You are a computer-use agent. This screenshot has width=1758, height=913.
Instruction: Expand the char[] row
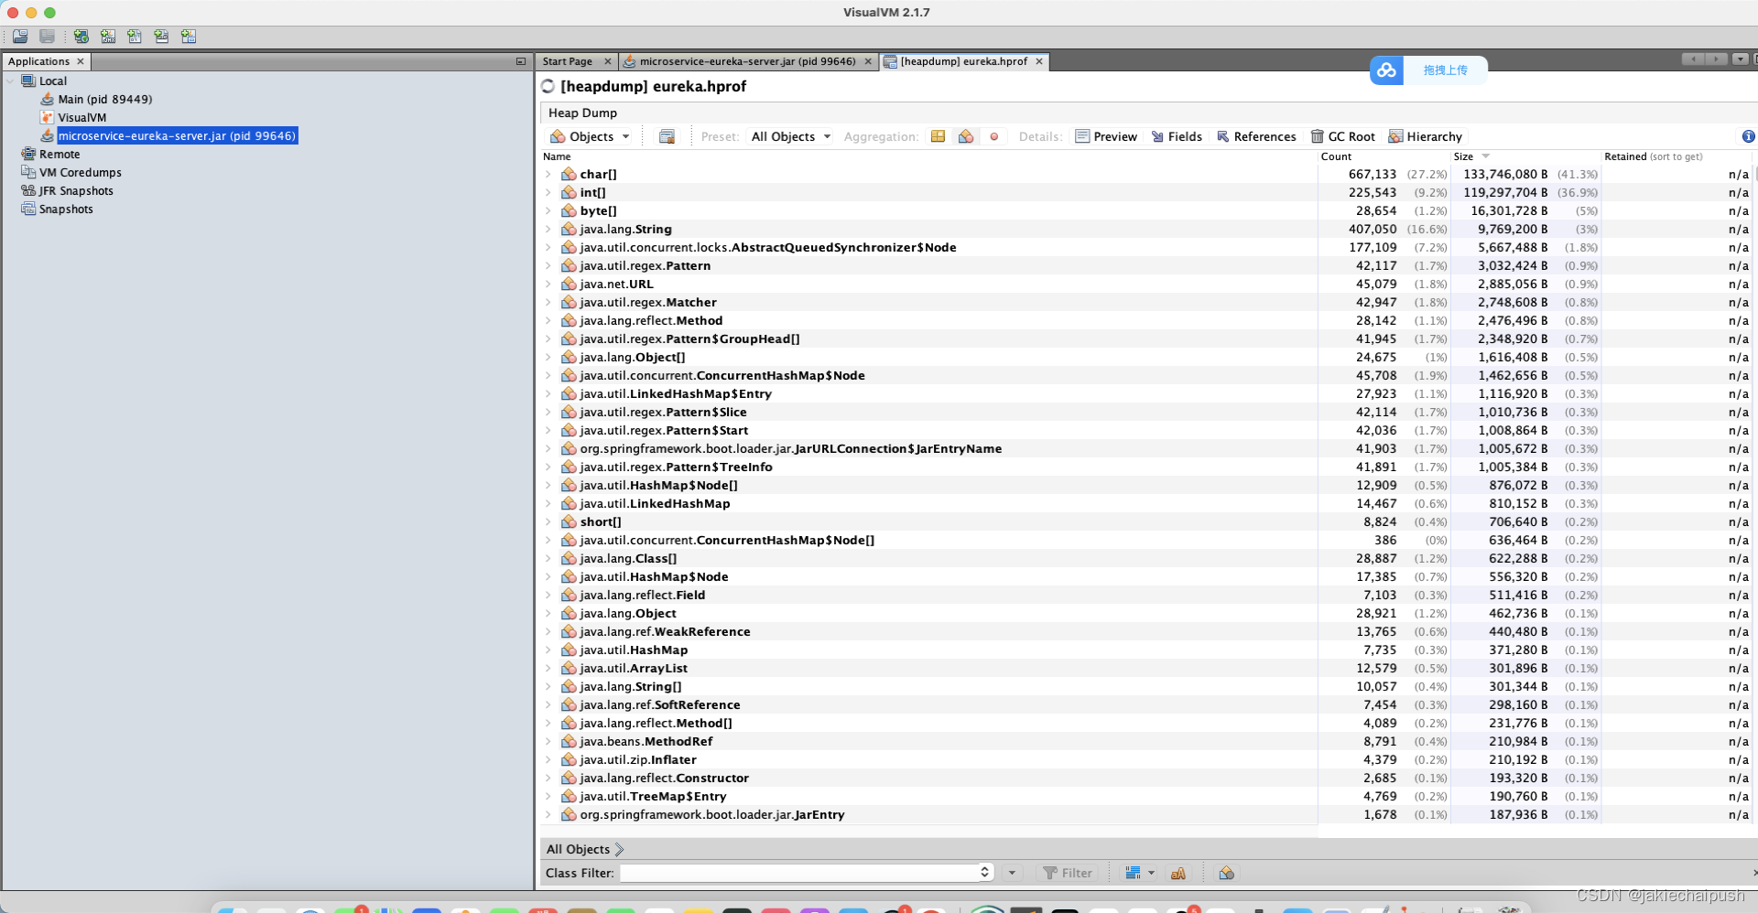click(548, 174)
